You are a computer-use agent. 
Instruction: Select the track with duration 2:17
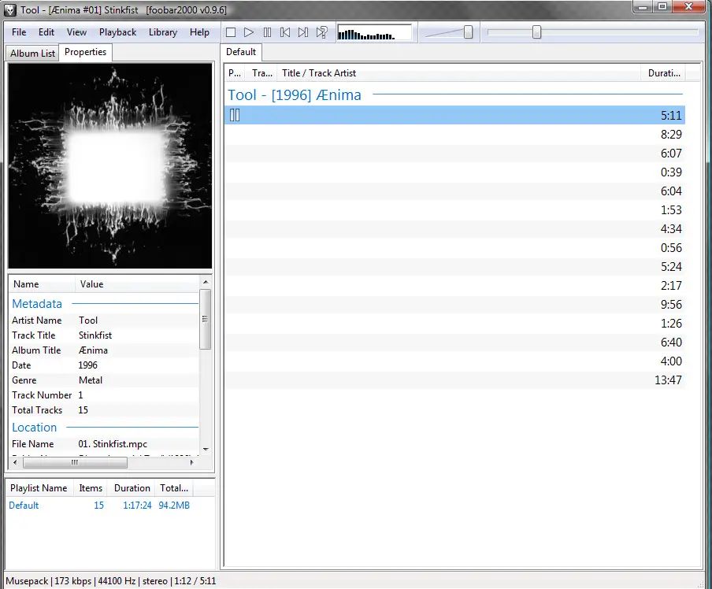tap(455, 286)
